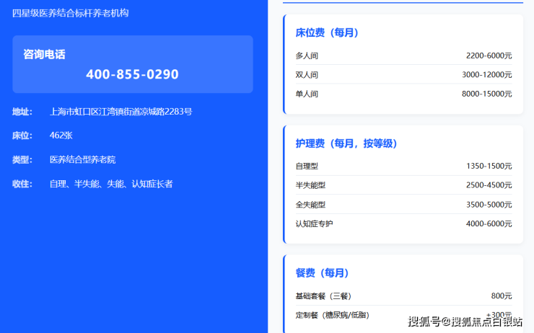
Task: Click the 双人间 3000-12000元 row
Action: pyautogui.click(x=403, y=74)
